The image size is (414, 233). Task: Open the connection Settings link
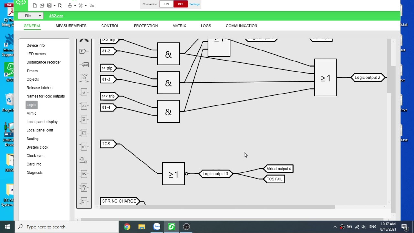pyautogui.click(x=194, y=4)
